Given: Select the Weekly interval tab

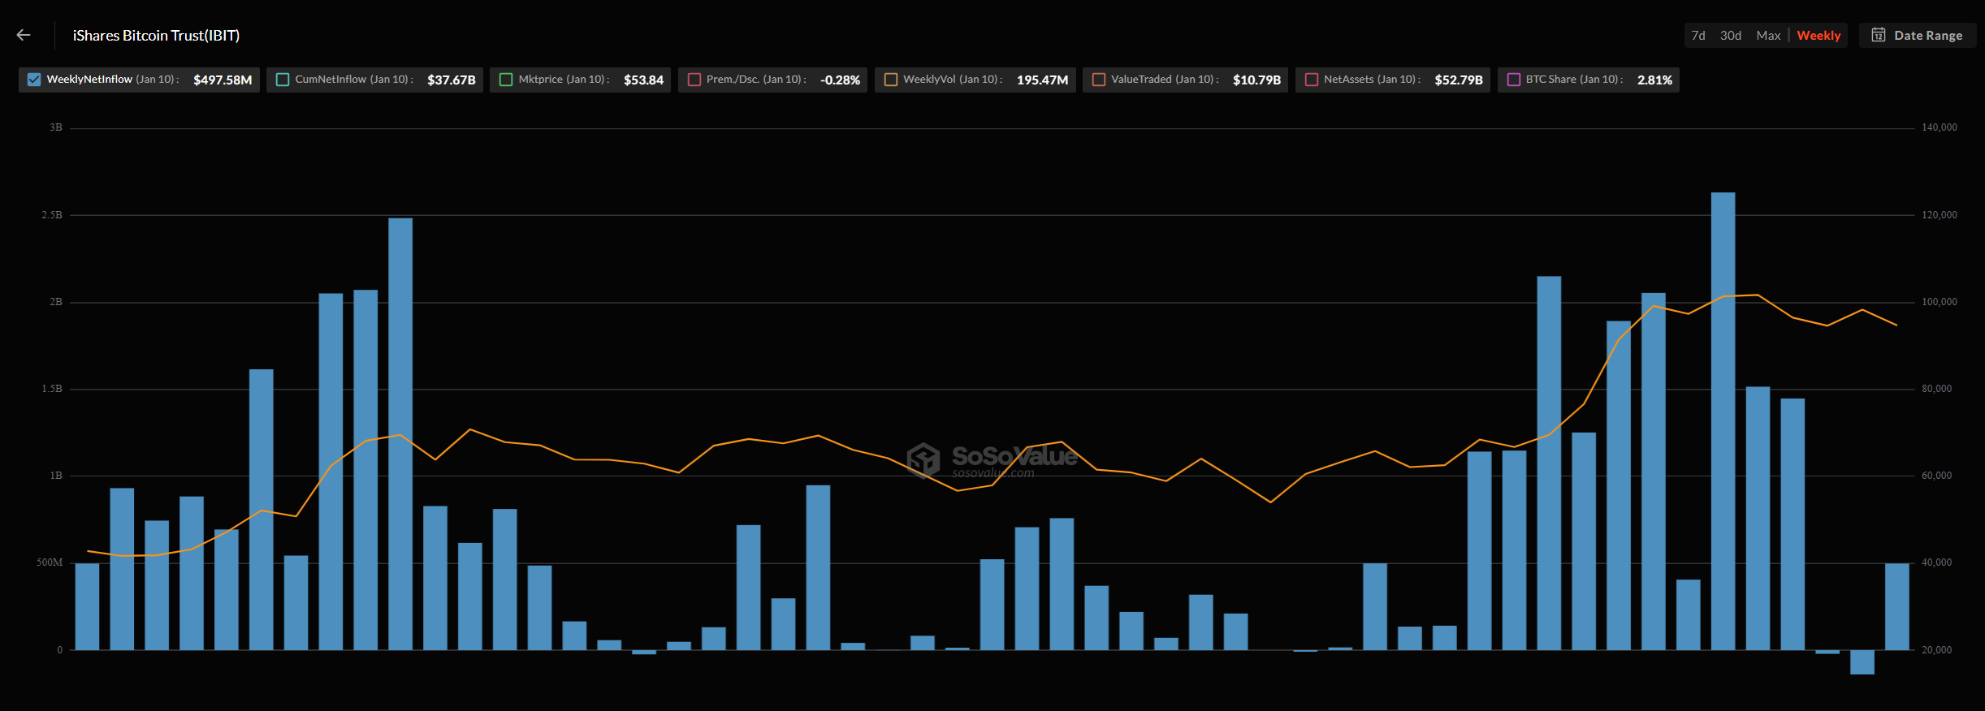Looking at the screenshot, I should [1818, 36].
